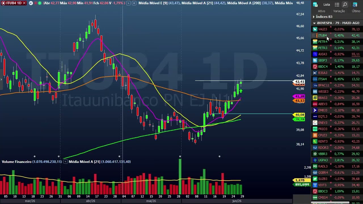Expand the left-side panel arrow

[x=1, y=79]
